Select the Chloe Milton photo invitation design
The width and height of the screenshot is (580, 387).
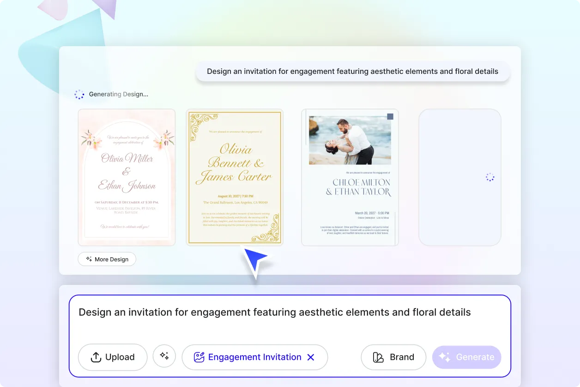[x=350, y=177]
